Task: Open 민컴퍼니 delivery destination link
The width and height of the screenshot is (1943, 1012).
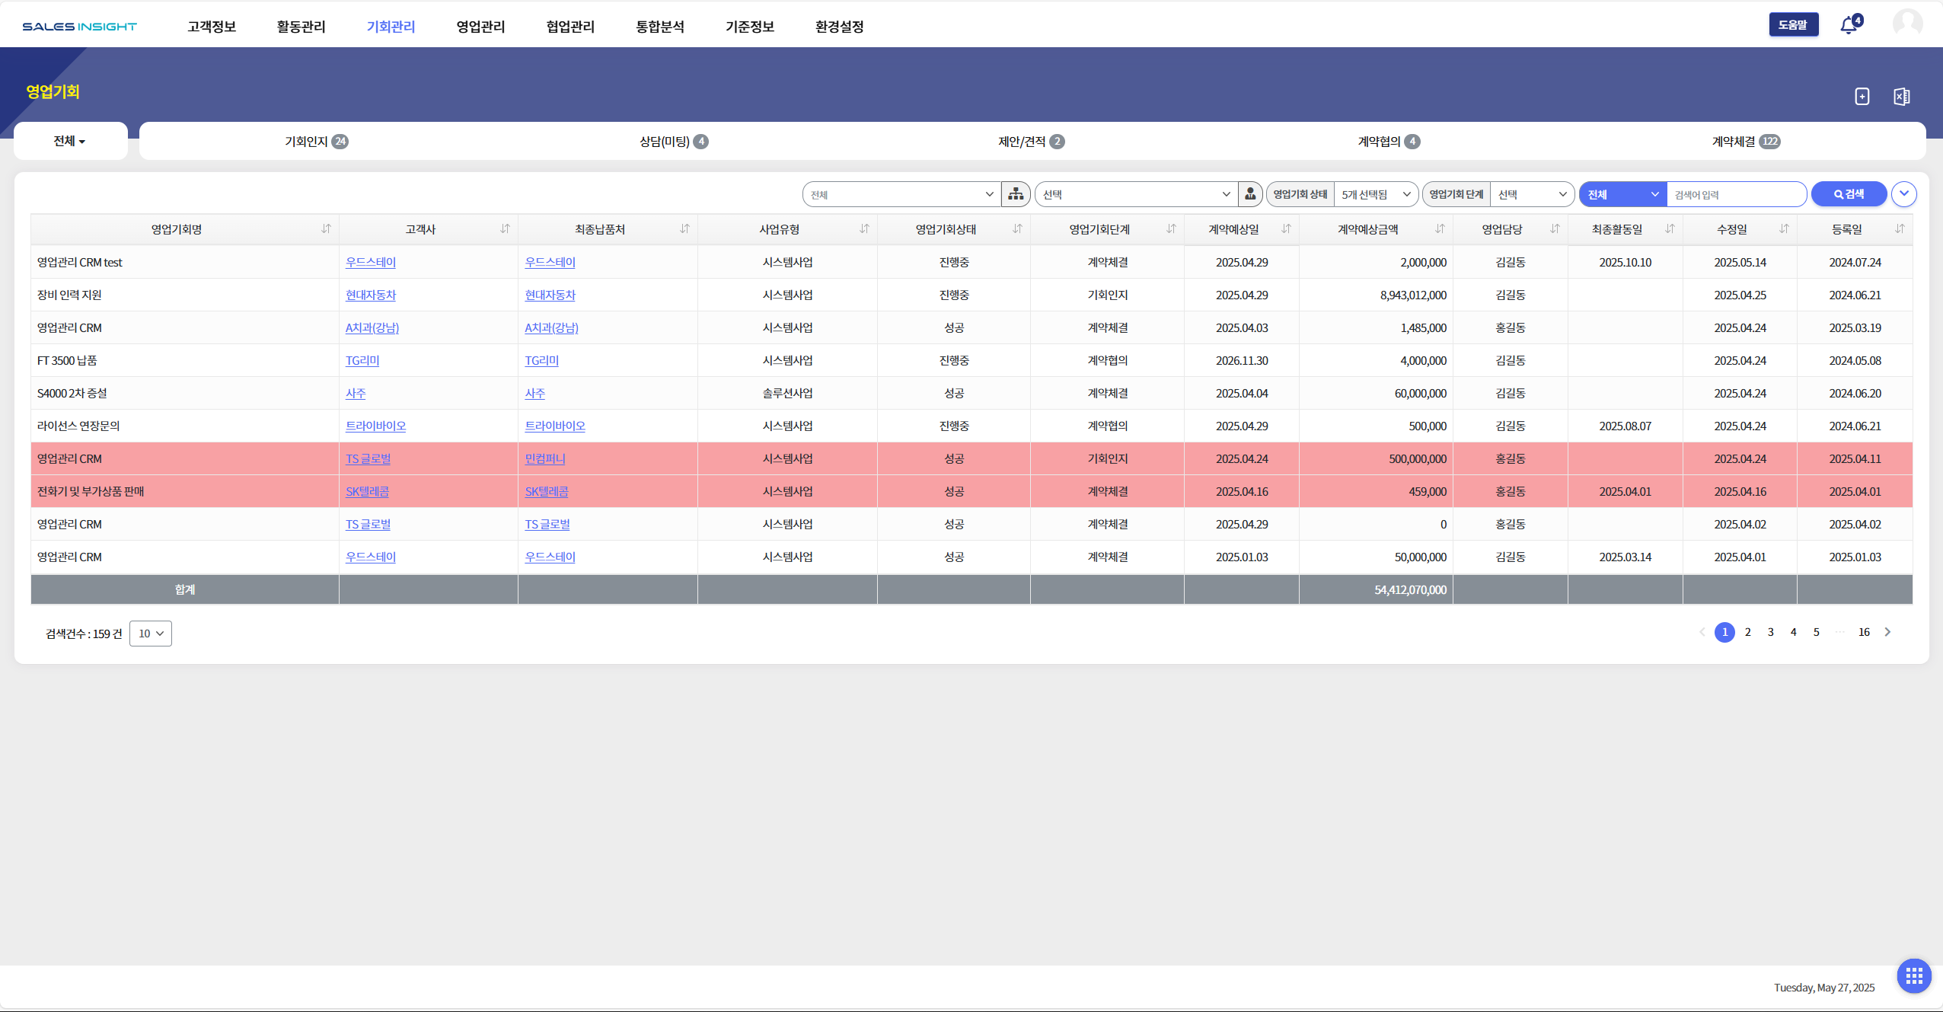Action: (x=545, y=459)
